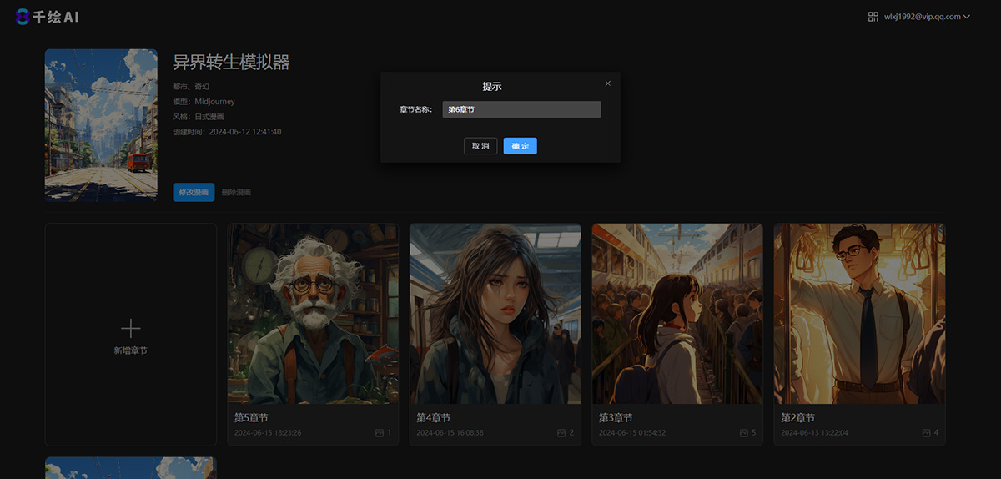The height and width of the screenshot is (479, 1001).
Task: Click the image count icon on 第5章节
Action: click(380, 433)
